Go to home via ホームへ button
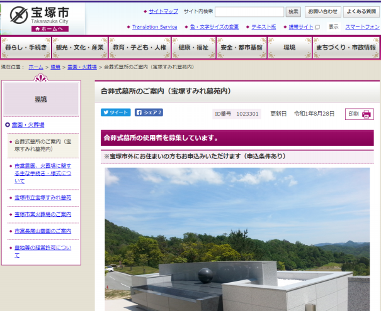The height and width of the screenshot is (311, 381). [x=50, y=29]
